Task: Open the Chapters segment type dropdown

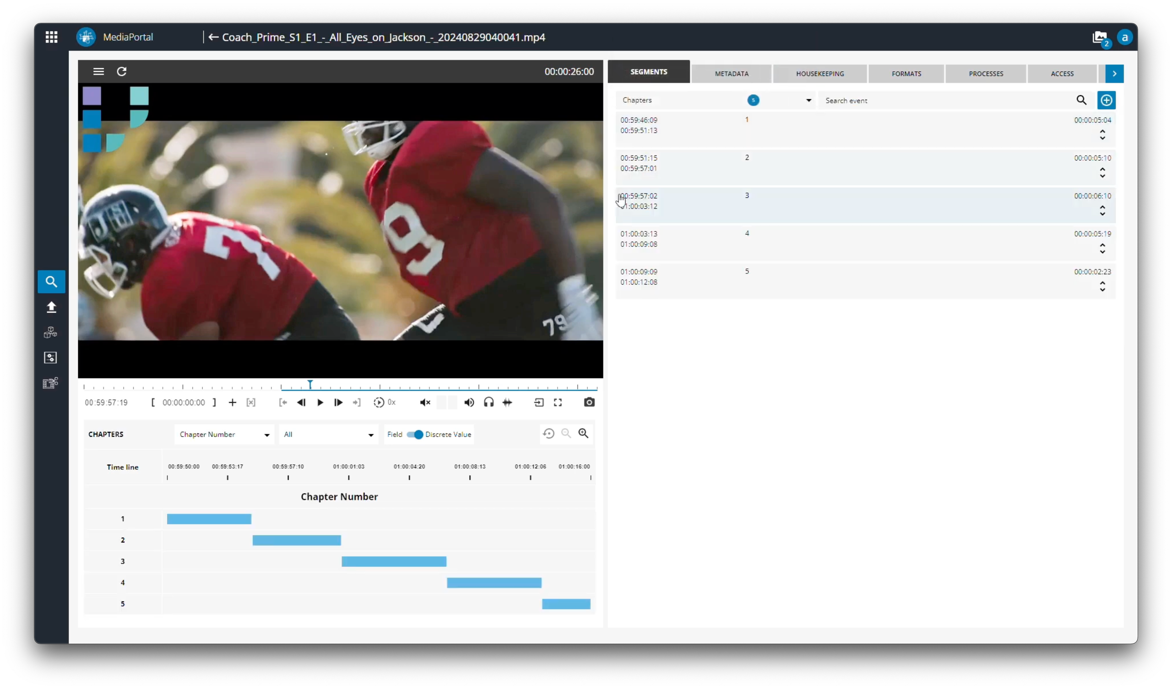Action: coord(716,100)
